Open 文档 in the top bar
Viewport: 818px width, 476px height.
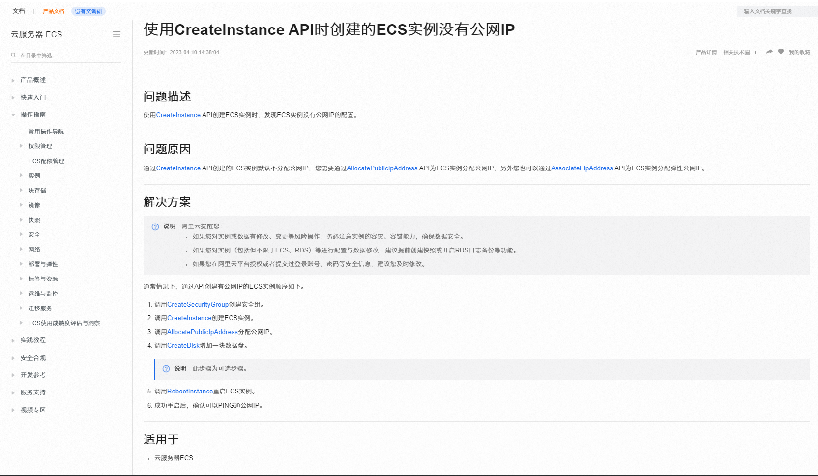click(19, 11)
